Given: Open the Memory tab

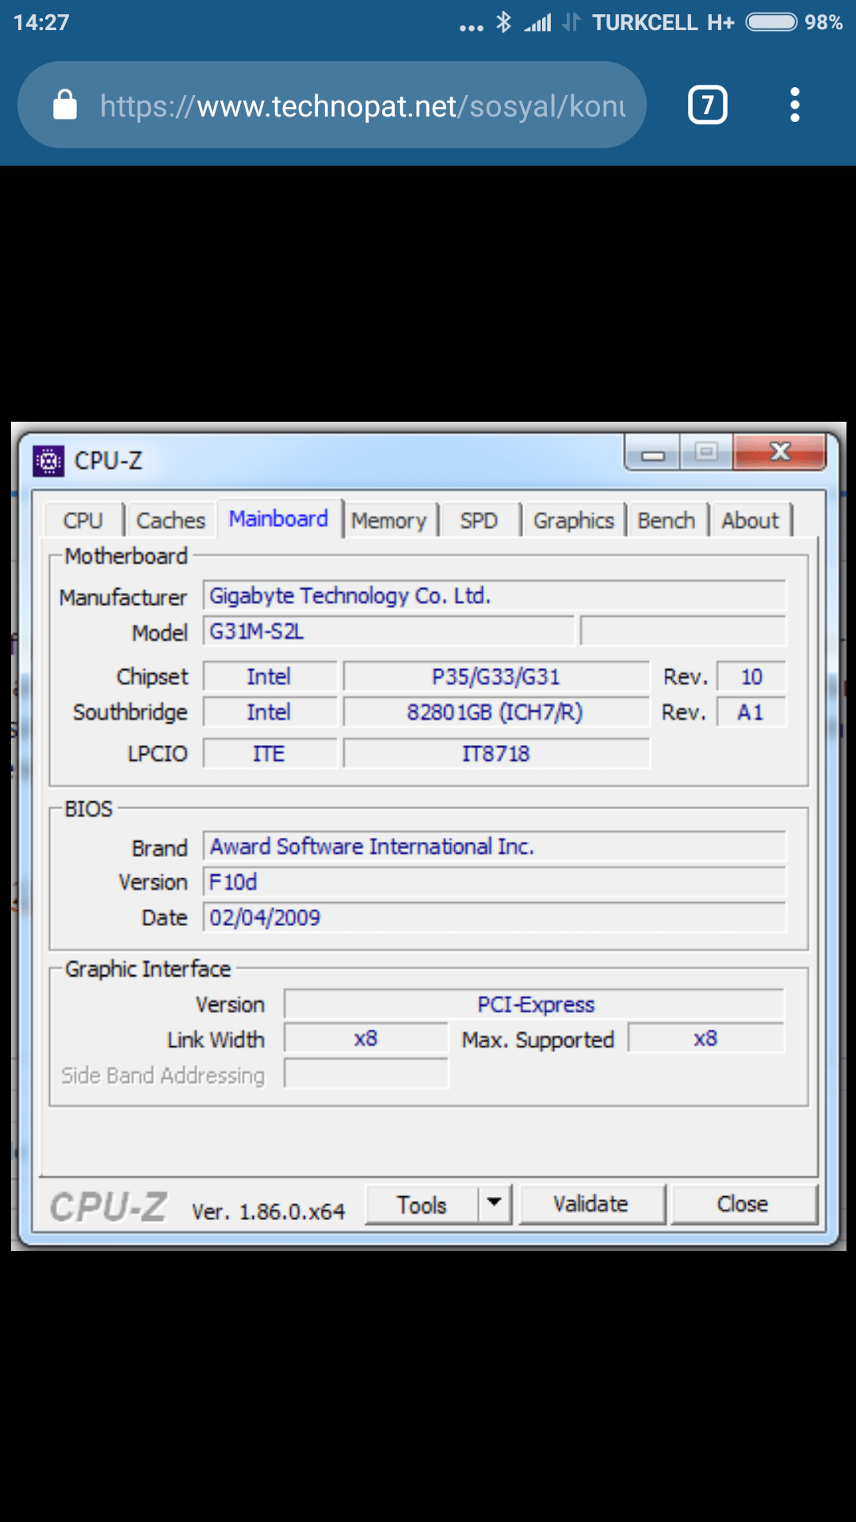Looking at the screenshot, I should (x=389, y=521).
